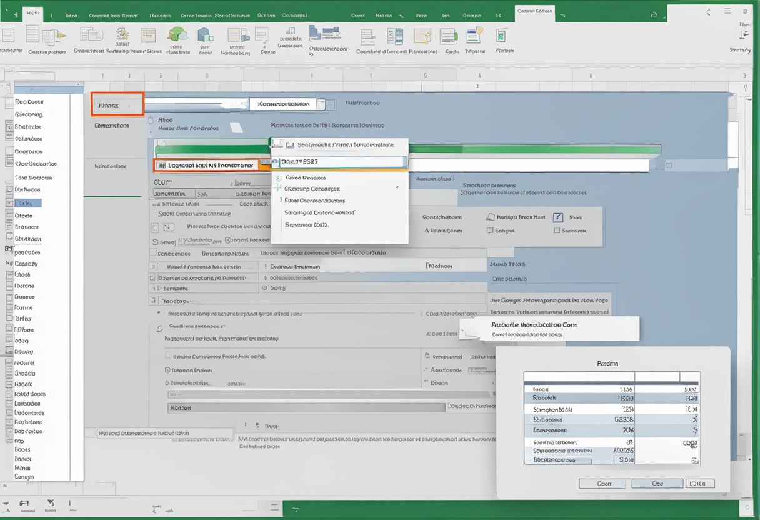Image resolution: width=760 pixels, height=520 pixels.
Task: Tick the checkbox under the Page icon option
Action: point(490,231)
